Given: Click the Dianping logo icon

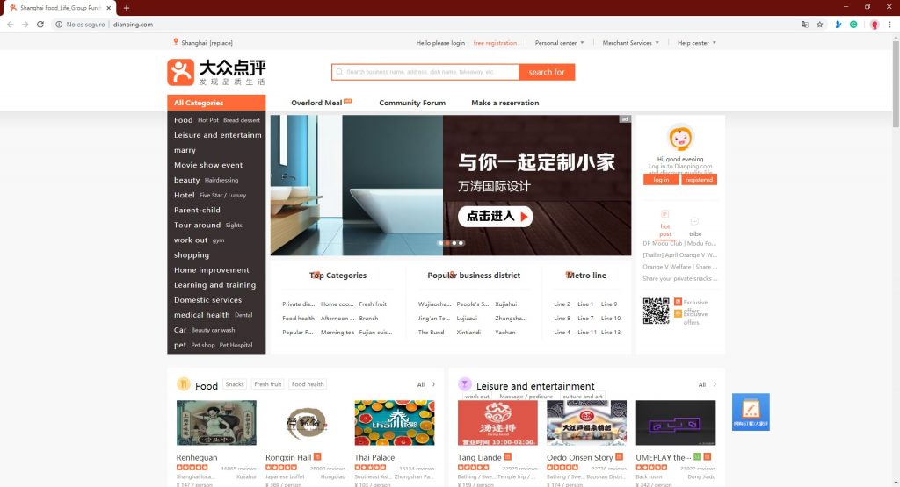Looking at the screenshot, I should (x=180, y=72).
